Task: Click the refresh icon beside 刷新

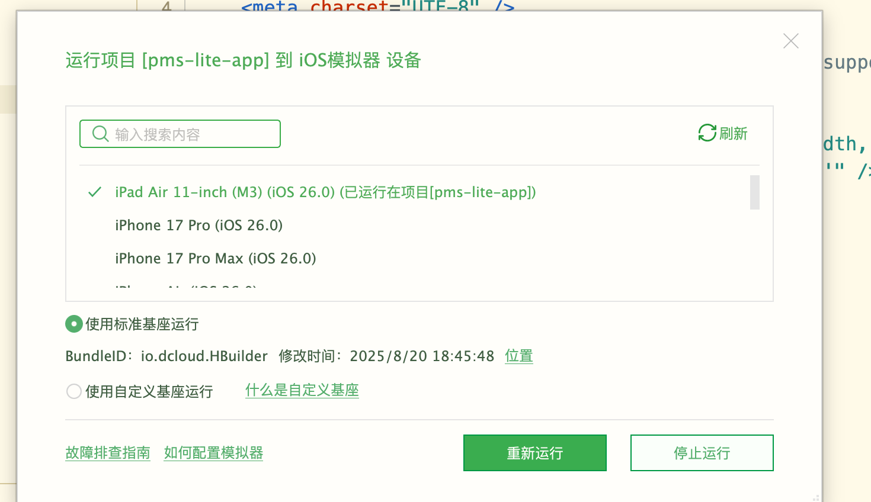Action: (x=707, y=133)
